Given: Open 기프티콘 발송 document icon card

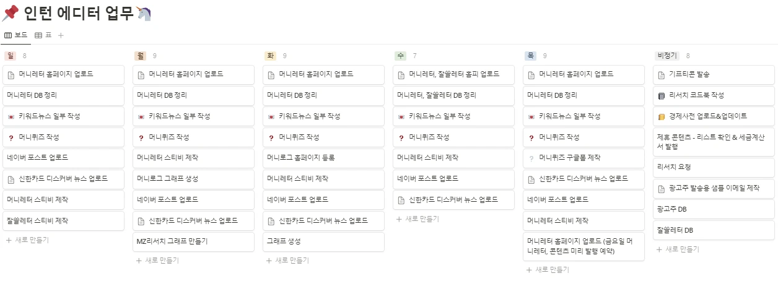Looking at the screenshot, I should coord(661,74).
